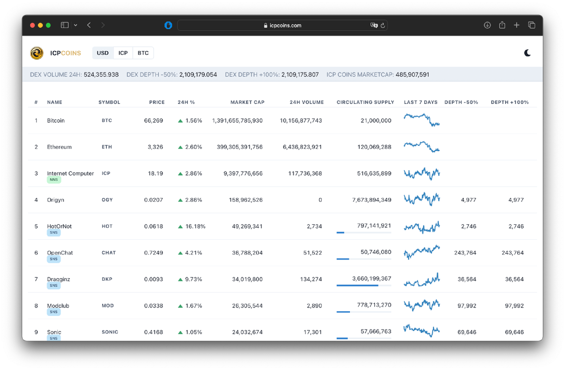Switch to ICP currency tab
Screen dimensions: 565x370
point(123,53)
